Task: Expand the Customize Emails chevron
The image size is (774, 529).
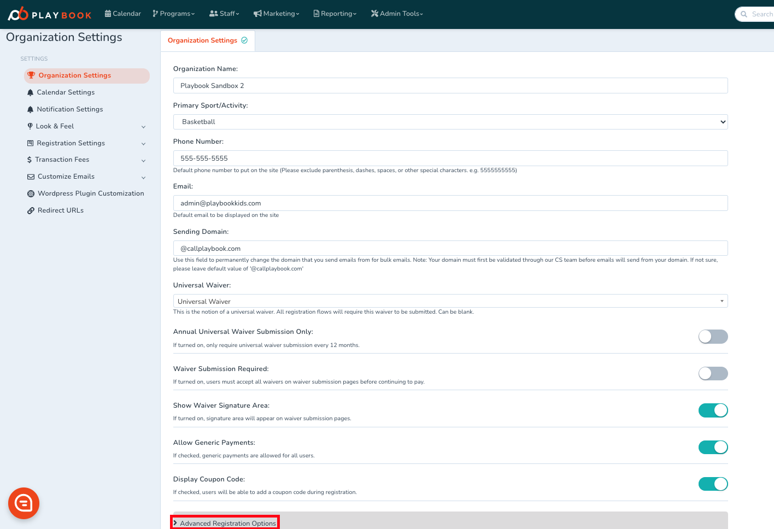Action: tap(144, 178)
